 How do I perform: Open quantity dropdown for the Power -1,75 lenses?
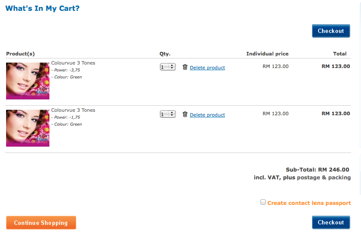(168, 114)
